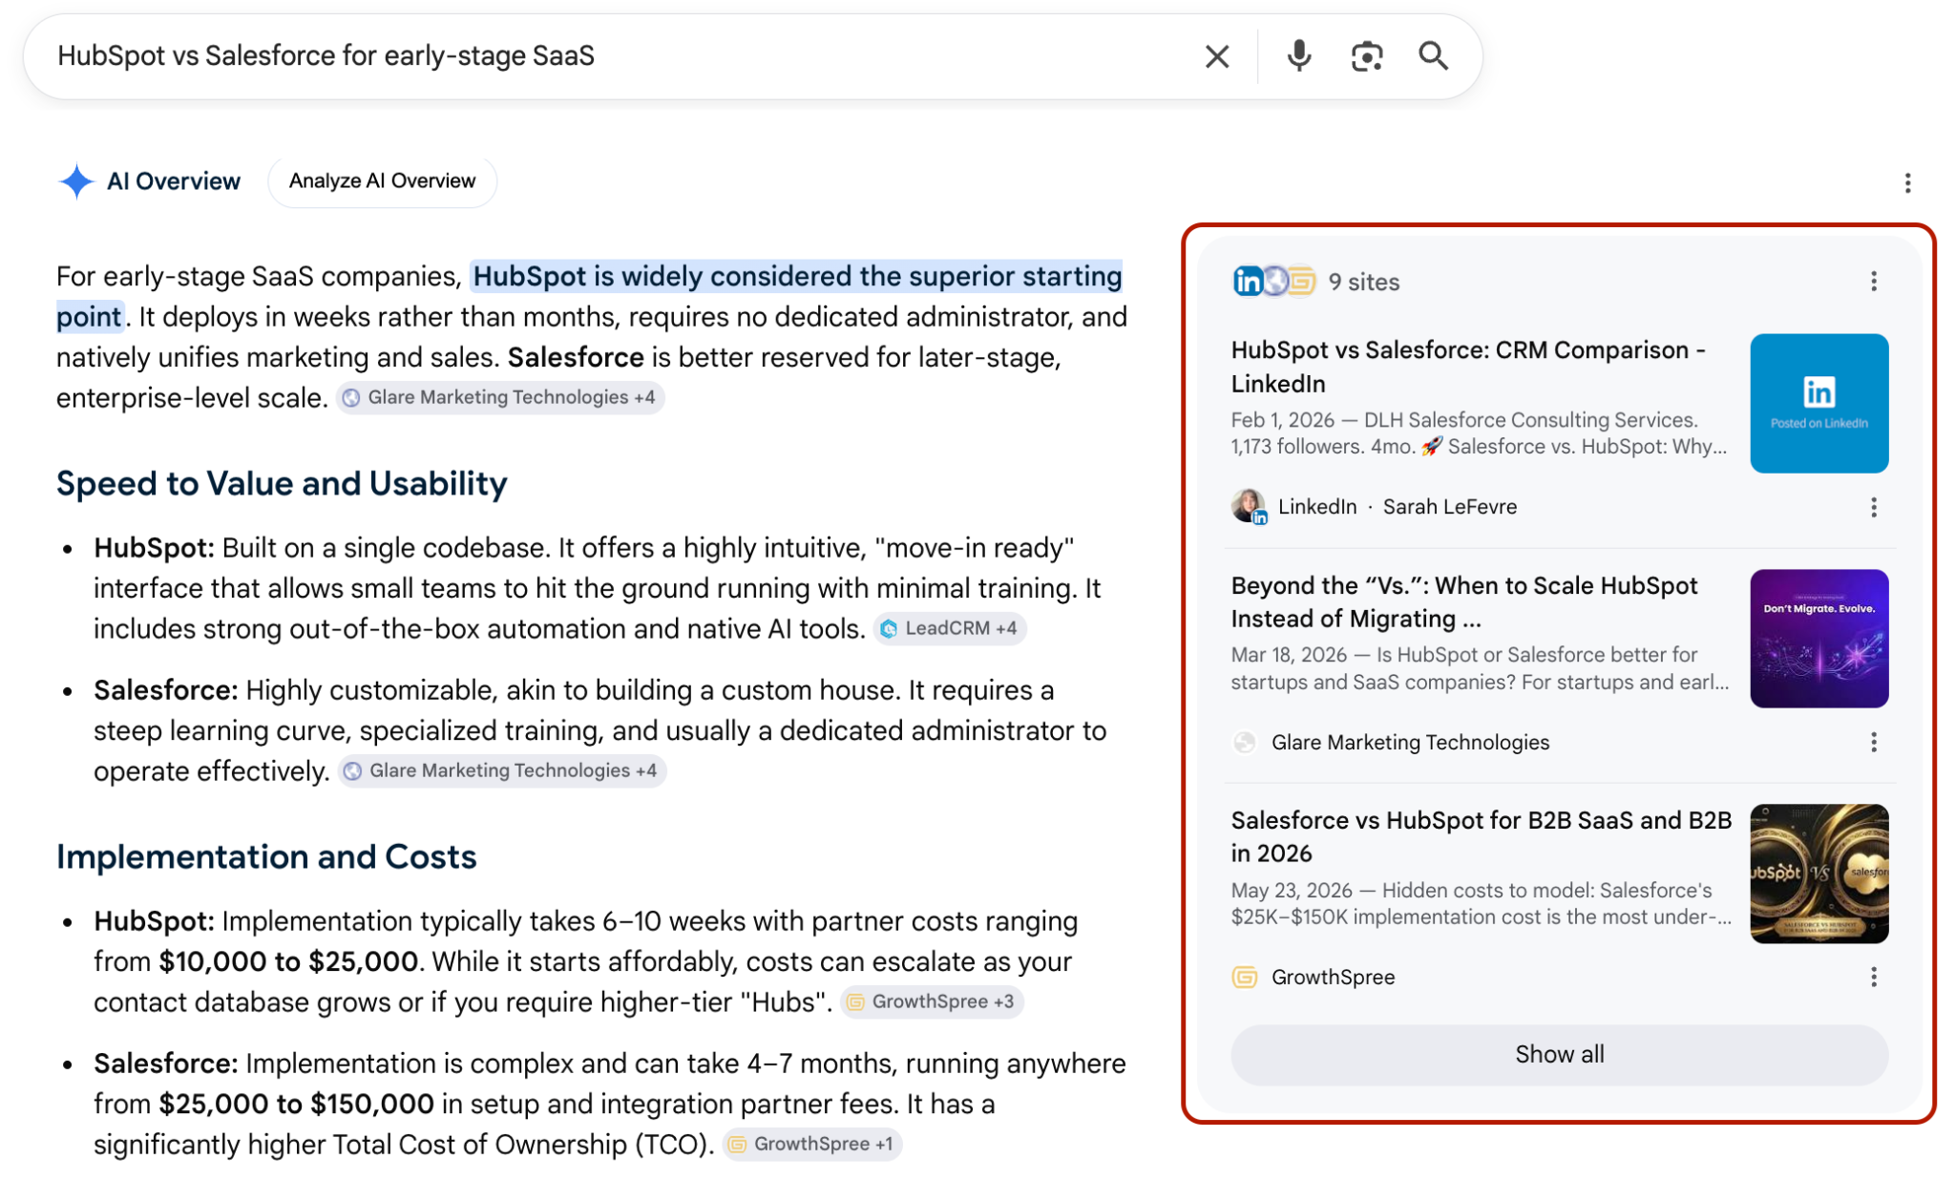Click the Feb 1, 2026 LinkedIn snippet text
The height and width of the screenshot is (1180, 1955).
click(1479, 433)
